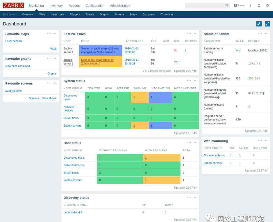Collapse the Status of Zabbix widget

pos(266,33)
